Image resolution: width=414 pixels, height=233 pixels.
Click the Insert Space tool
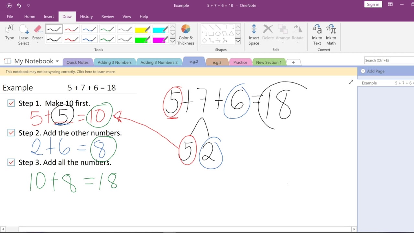coord(254,35)
